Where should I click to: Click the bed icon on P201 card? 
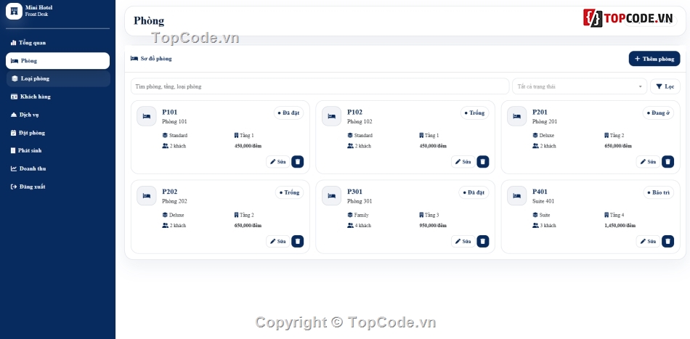point(517,116)
